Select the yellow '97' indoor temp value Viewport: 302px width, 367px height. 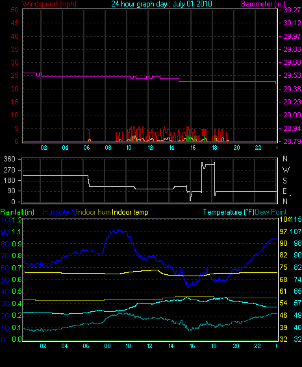point(283,231)
